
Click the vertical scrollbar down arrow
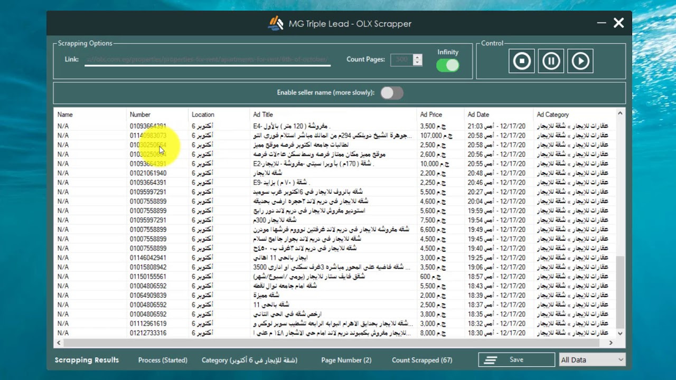[619, 333]
